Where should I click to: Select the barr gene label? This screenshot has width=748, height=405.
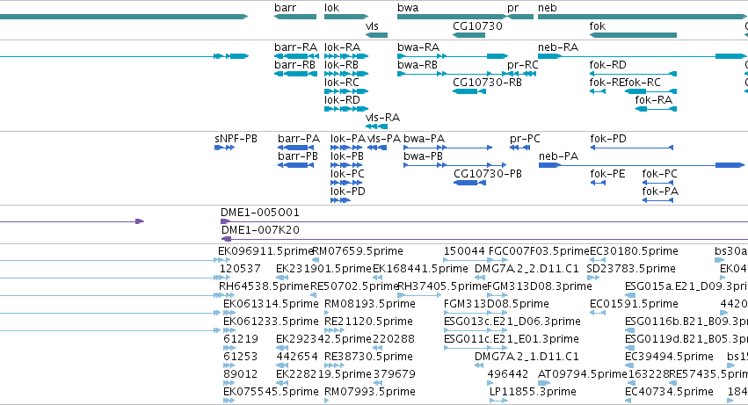[x=286, y=8]
